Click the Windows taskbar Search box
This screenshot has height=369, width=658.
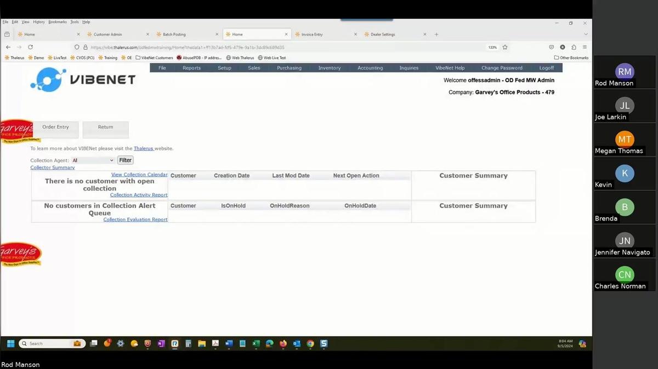coord(50,344)
